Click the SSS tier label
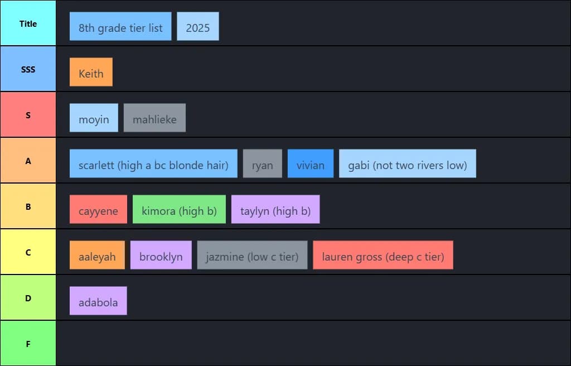The width and height of the screenshot is (571, 366). [28, 69]
